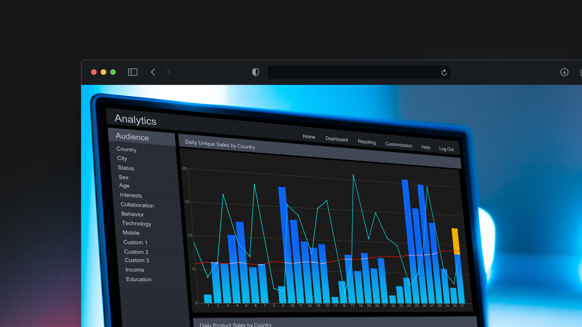Click the yellow minimize window dot

click(103, 72)
